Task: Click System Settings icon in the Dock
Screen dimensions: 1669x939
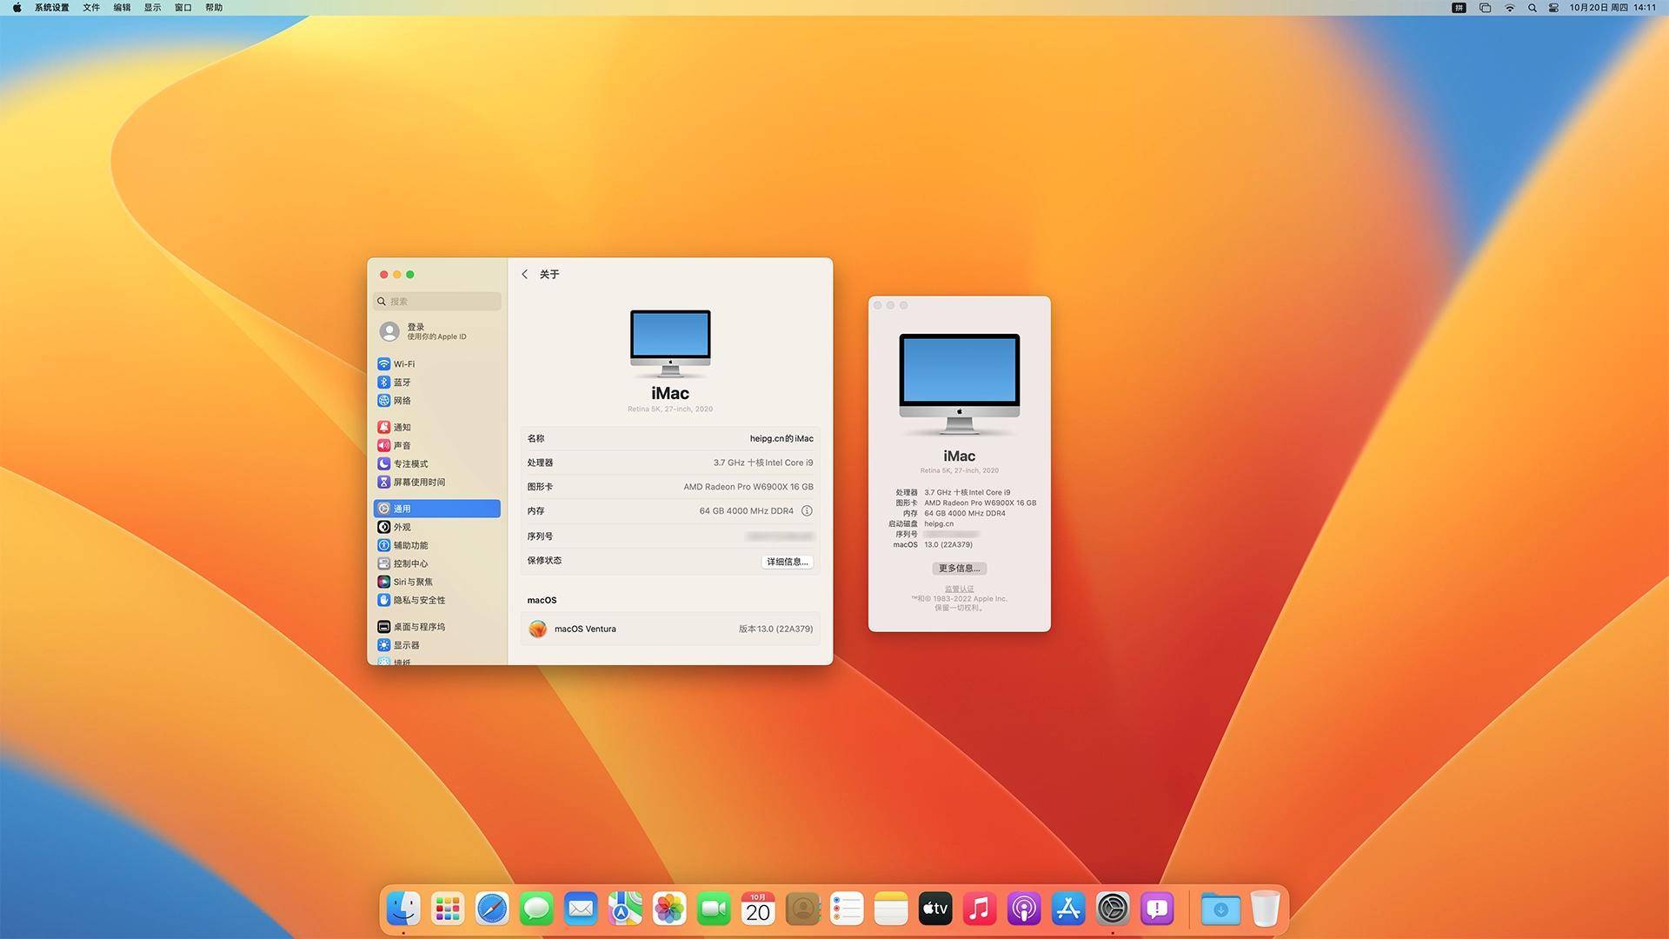Action: (x=1113, y=909)
